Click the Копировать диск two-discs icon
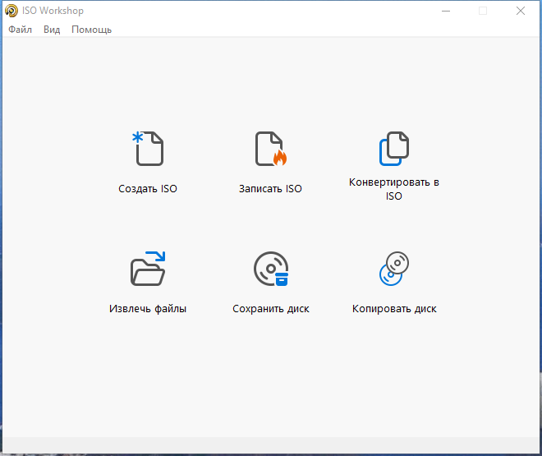542x456 pixels. tap(394, 269)
